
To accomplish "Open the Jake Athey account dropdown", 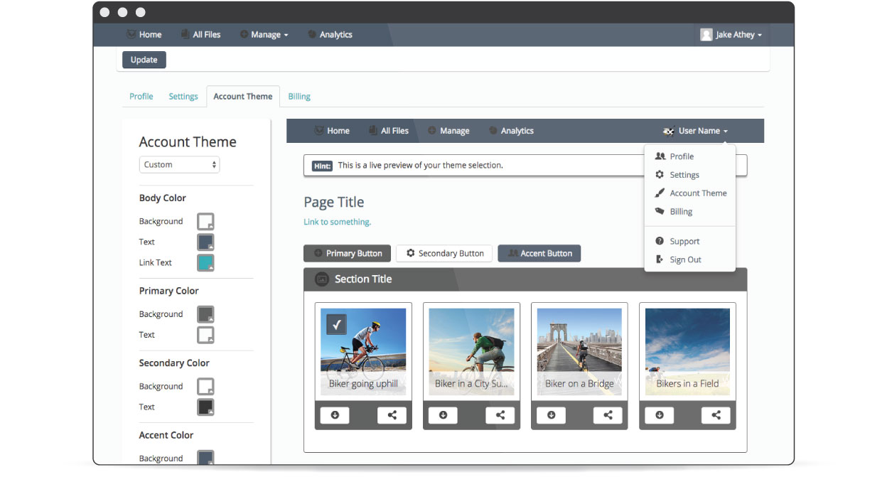I will click(x=731, y=35).
